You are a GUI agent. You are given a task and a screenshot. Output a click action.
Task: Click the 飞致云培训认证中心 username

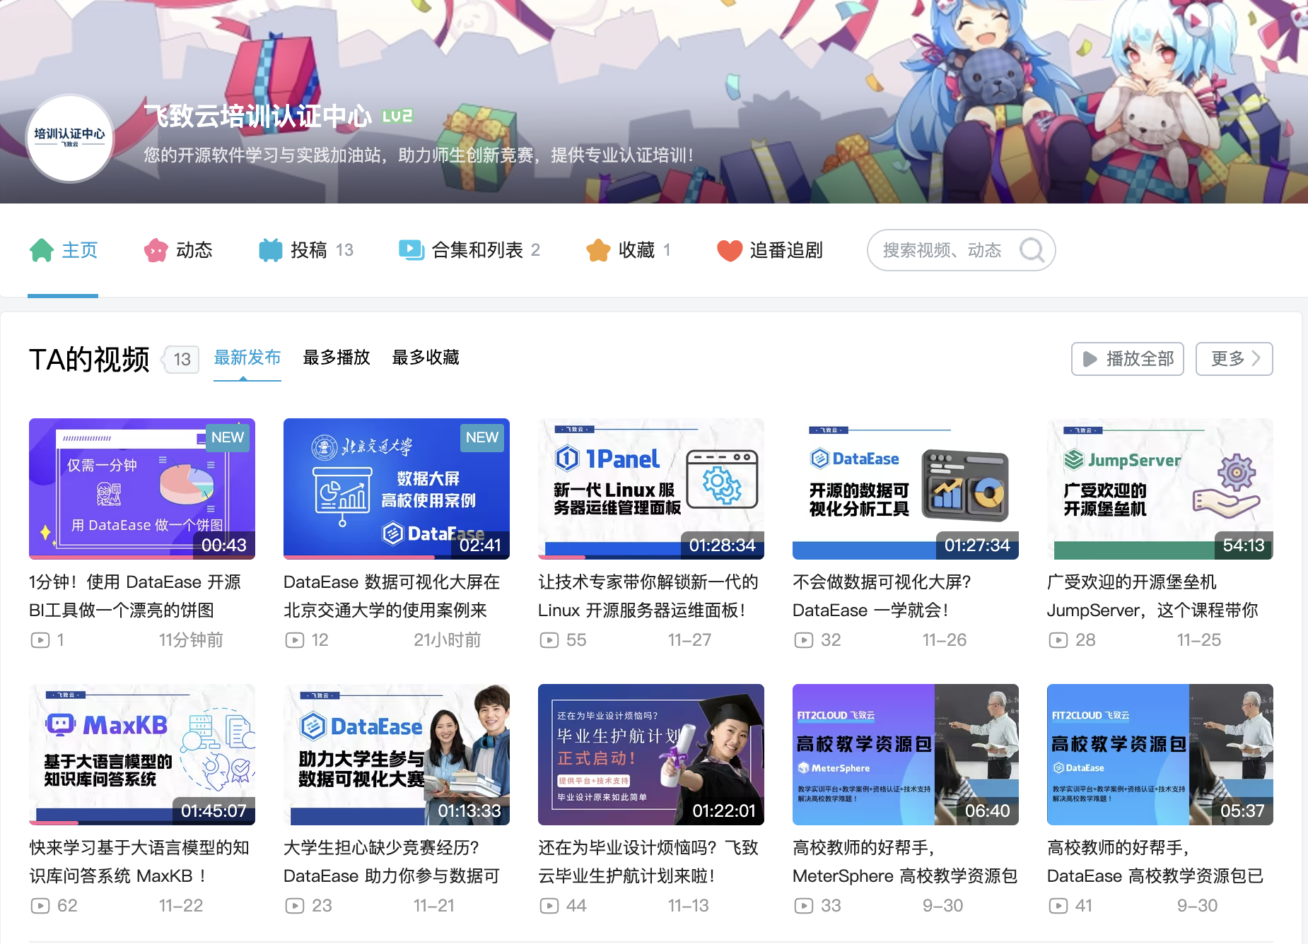[257, 116]
